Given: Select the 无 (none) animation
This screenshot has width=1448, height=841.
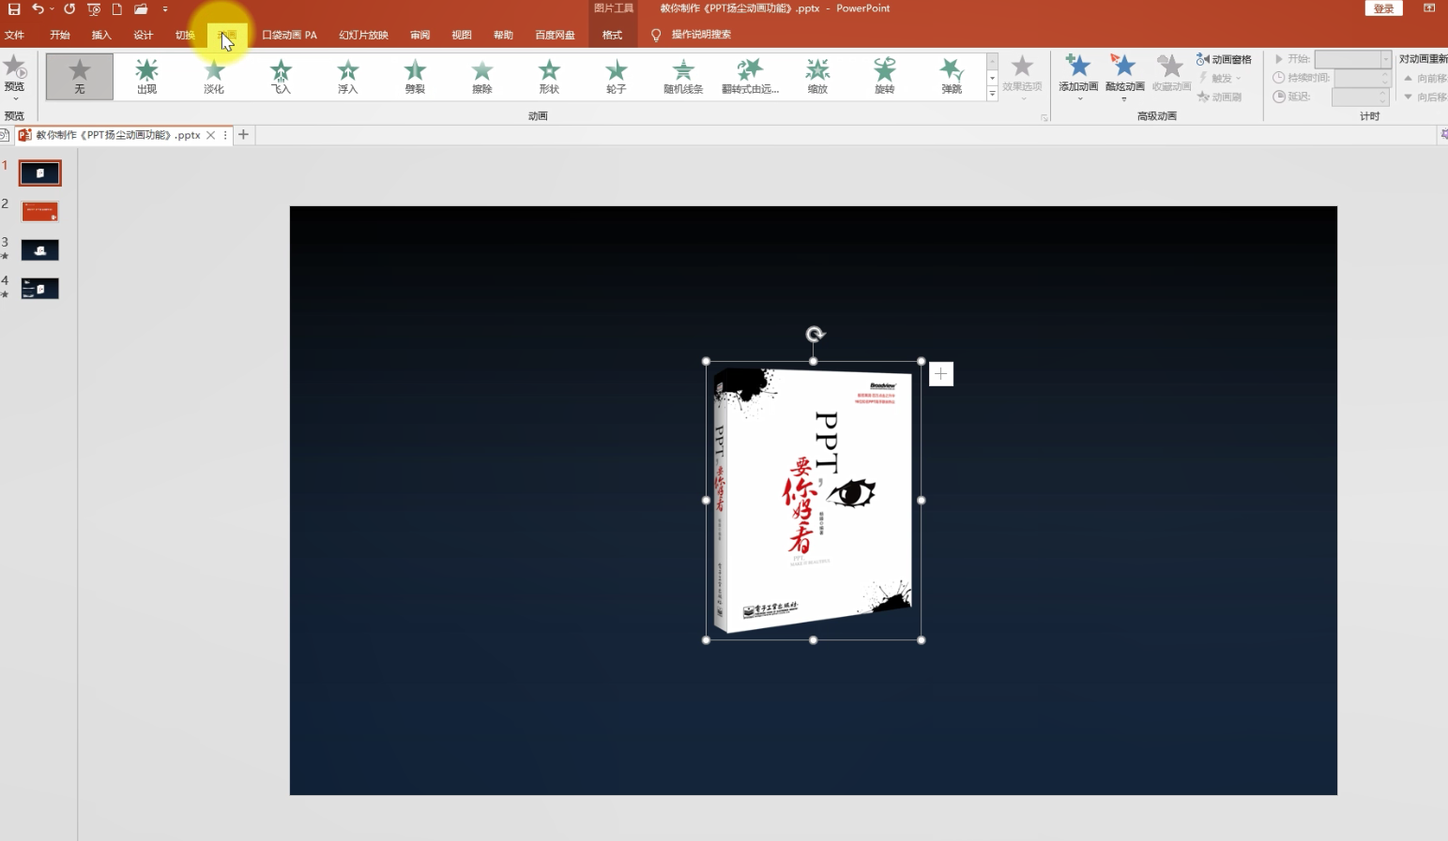Looking at the screenshot, I should [x=80, y=76].
